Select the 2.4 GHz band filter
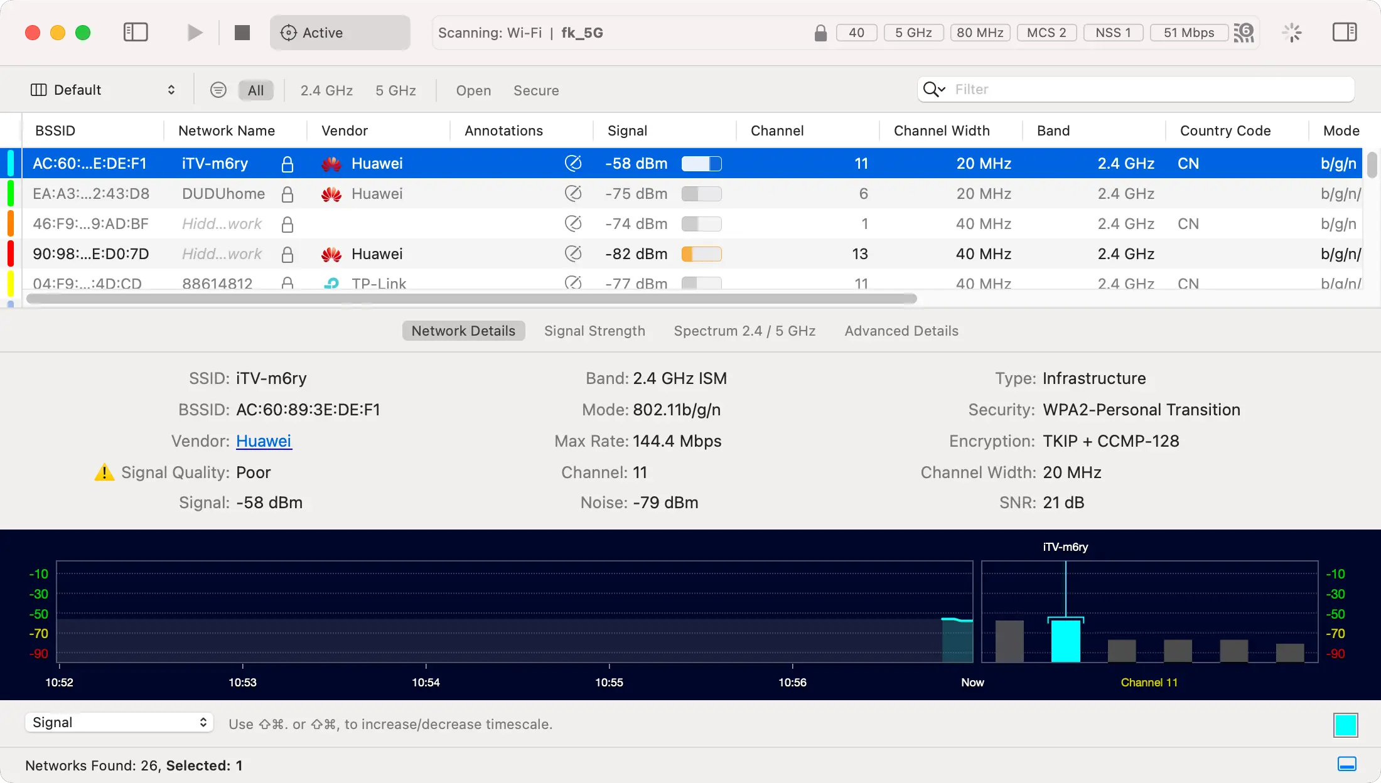Image resolution: width=1381 pixels, height=783 pixels. 326,90
